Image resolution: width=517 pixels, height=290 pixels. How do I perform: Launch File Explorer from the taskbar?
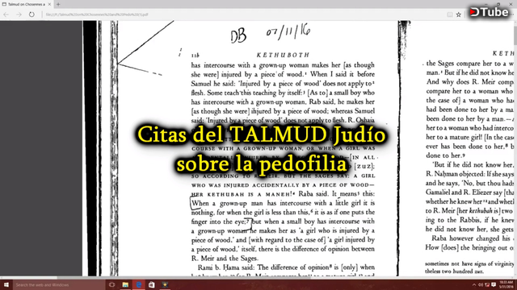point(125,284)
